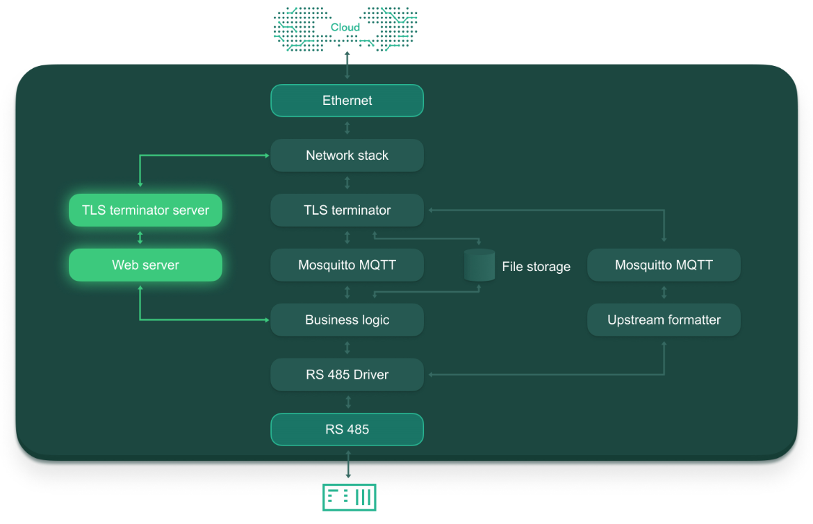Click the arrow between Ethernet and Network stack

pyautogui.click(x=347, y=128)
